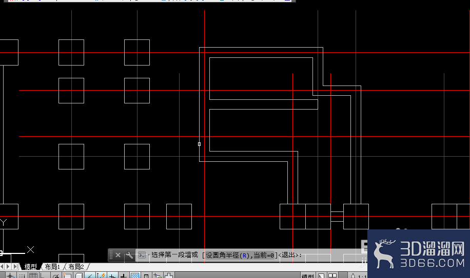Grab the command line drag handle
Viewport: 470px width, 278px height.
[111, 255]
